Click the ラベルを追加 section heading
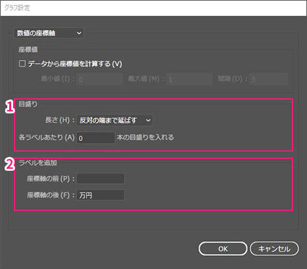This screenshot has height=269, width=307. click(x=38, y=163)
